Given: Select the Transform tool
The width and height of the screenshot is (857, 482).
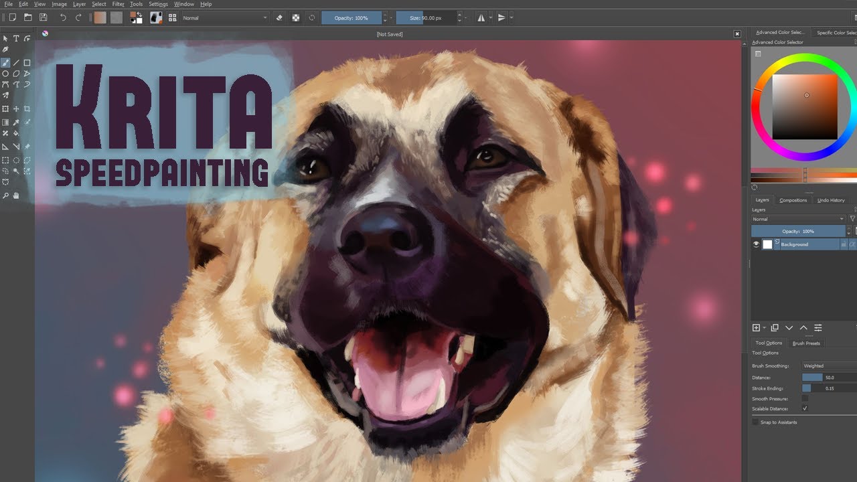Looking at the screenshot, I should click(x=5, y=109).
